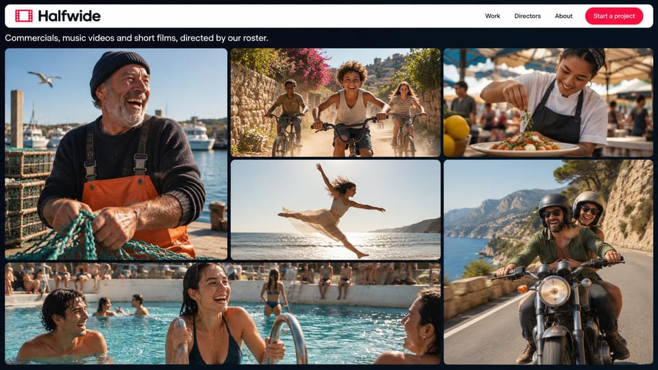The width and height of the screenshot is (658, 370).
Task: Open the dancer leaping on beach thumbnail
Action: [x=336, y=210]
